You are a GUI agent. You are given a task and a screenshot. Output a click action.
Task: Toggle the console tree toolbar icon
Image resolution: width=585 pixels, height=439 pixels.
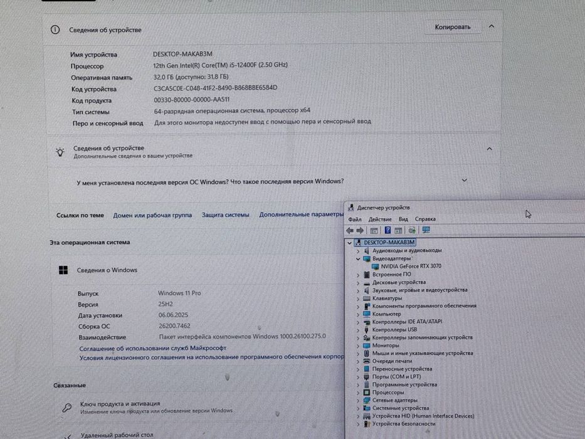tap(374, 230)
